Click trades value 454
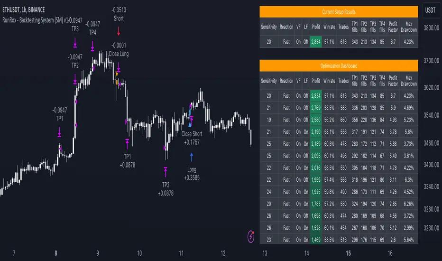The height and width of the screenshot is (261, 442). coord(343,228)
